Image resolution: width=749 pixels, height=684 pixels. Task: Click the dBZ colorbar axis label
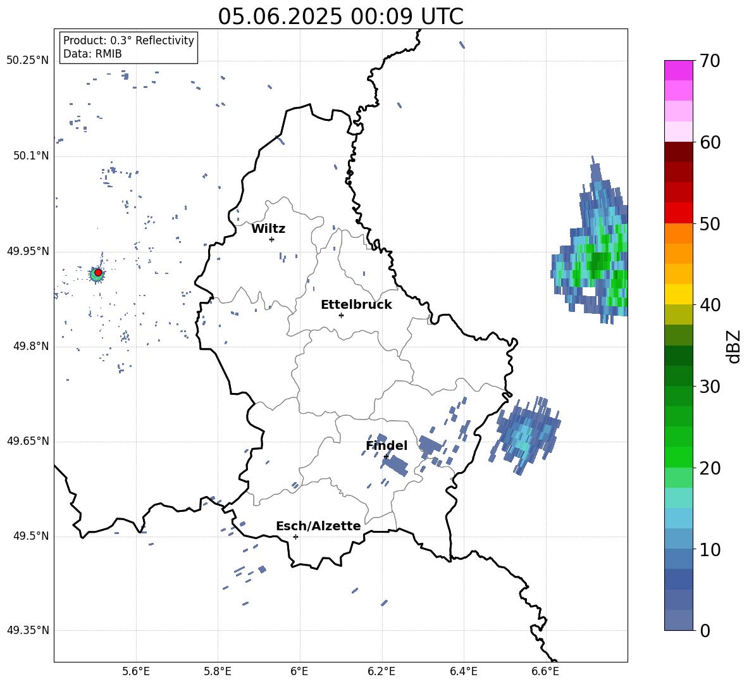[x=734, y=346]
